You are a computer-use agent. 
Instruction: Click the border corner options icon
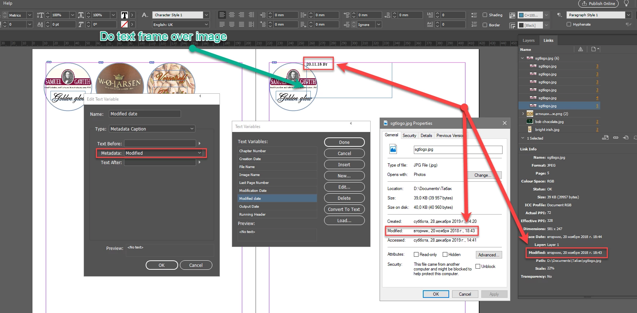tap(512, 25)
